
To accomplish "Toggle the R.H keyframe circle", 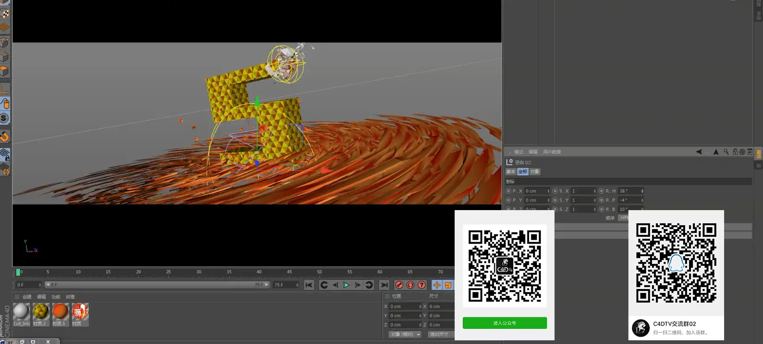I will [x=601, y=191].
